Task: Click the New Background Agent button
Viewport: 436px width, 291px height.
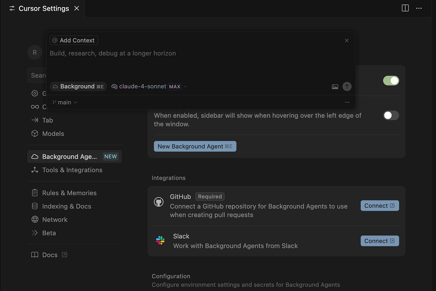Action: (x=195, y=146)
